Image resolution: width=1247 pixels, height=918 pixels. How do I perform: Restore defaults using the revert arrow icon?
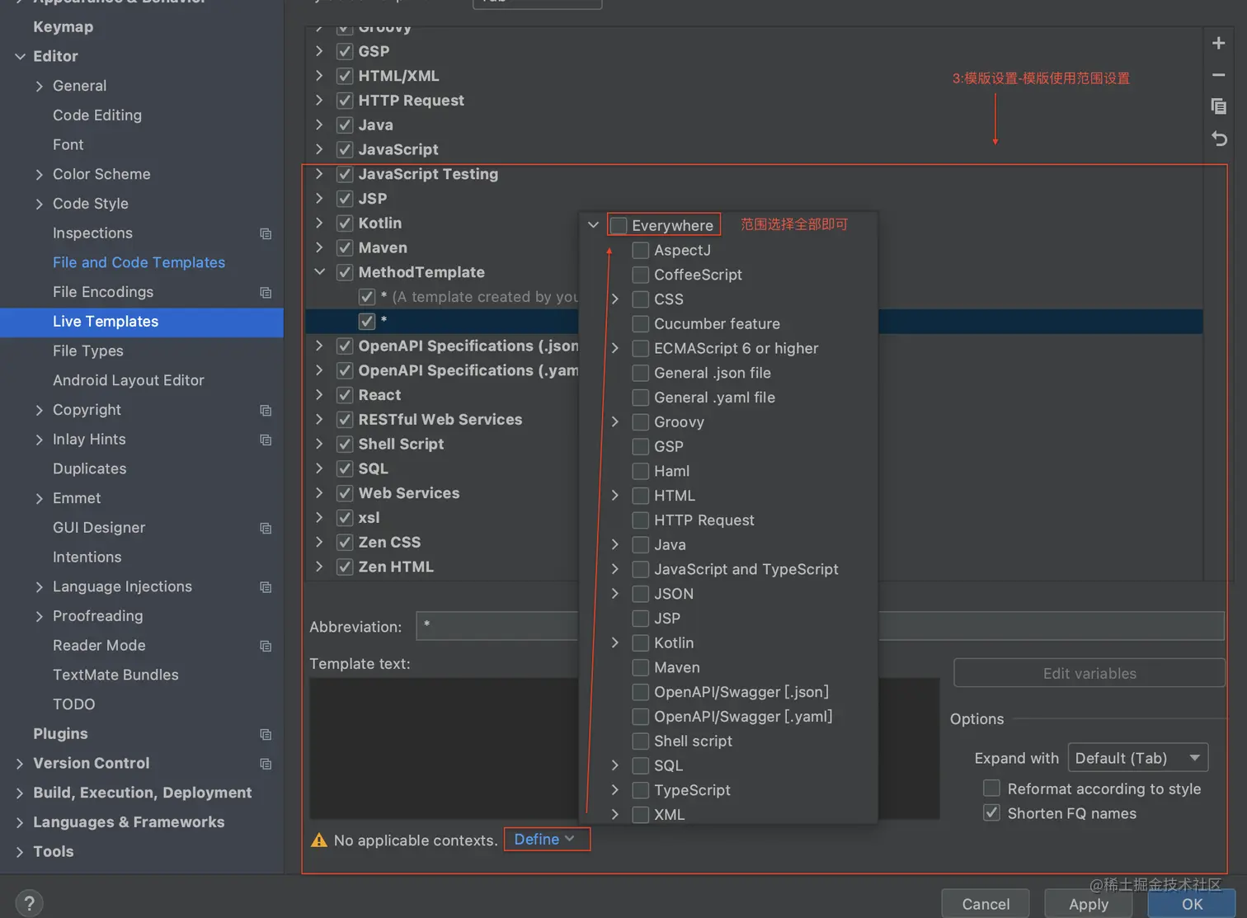[1218, 139]
